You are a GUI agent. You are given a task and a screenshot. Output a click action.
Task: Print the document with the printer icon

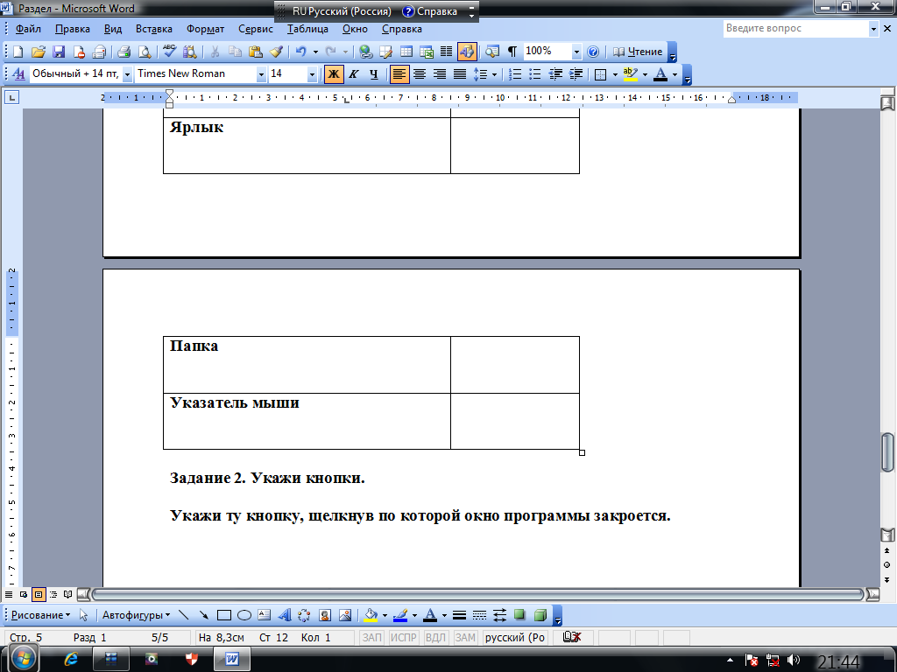(x=124, y=52)
